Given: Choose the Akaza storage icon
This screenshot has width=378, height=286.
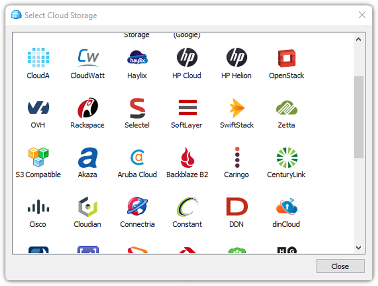Looking at the screenshot, I should pos(88,157).
